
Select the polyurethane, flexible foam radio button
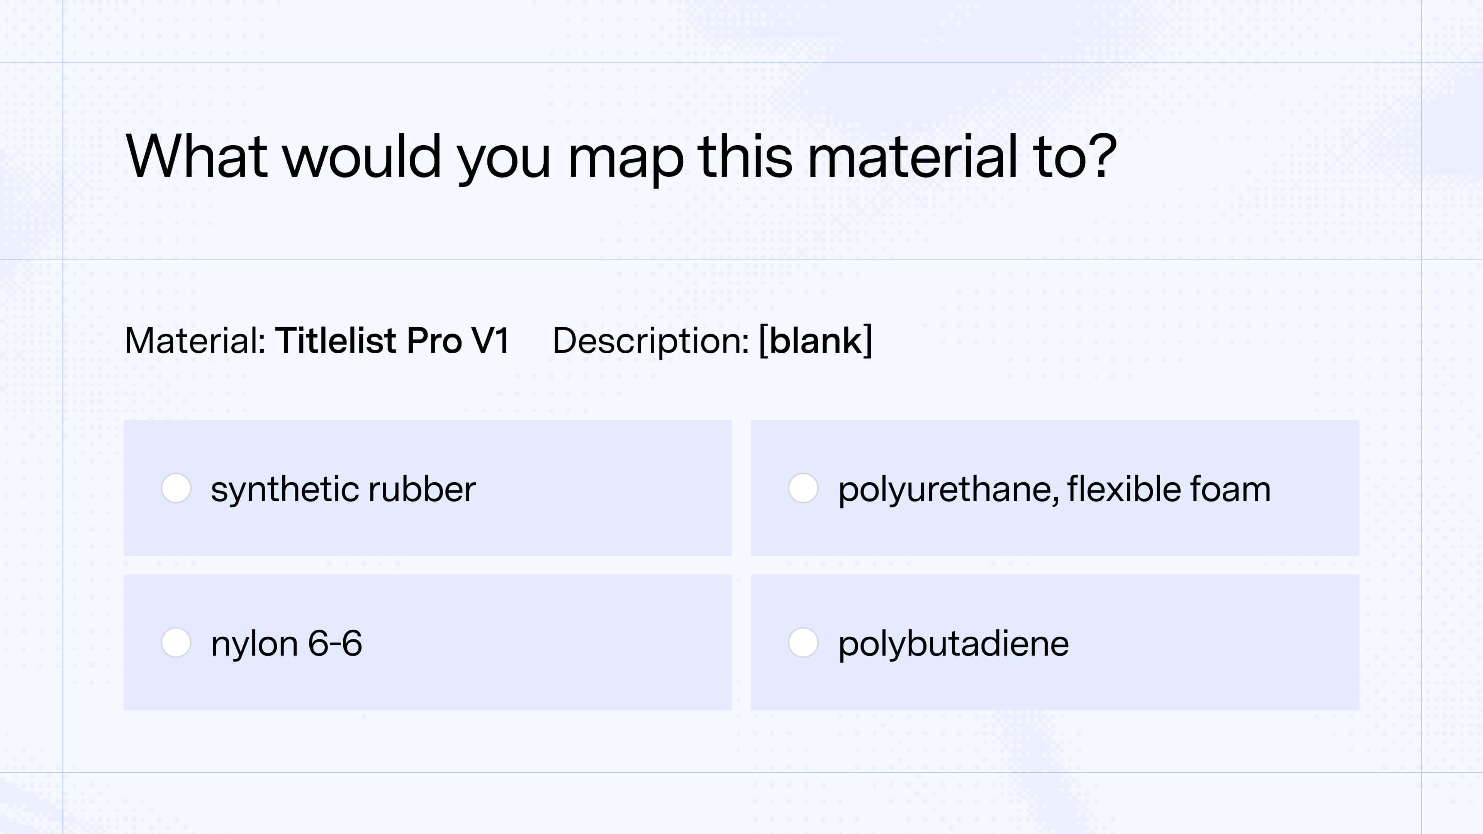pos(803,489)
